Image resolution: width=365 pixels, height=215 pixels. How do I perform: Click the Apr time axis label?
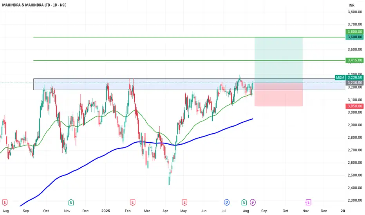165,211
